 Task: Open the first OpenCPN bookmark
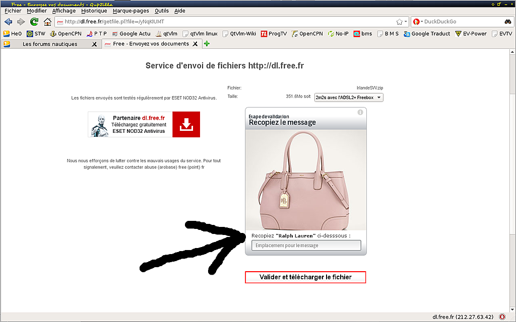(66, 34)
